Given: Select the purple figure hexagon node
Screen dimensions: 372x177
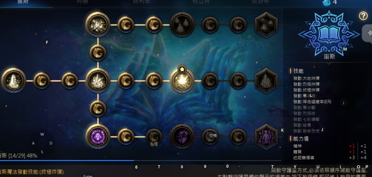Looking at the screenshot, I should coord(266,137).
